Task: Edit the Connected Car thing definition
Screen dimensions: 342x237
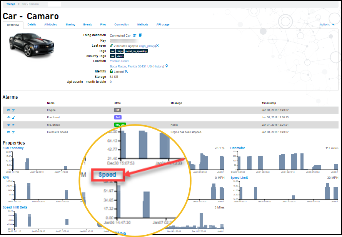Action: (x=135, y=35)
